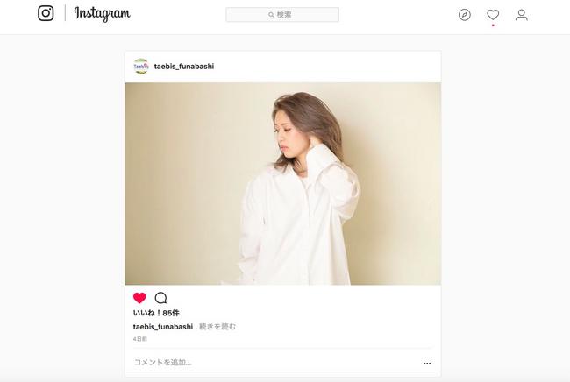Click the Taebis profile avatar

tap(141, 67)
